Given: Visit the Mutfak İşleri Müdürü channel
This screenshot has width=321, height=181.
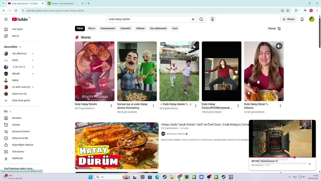Looking at the screenshot, I should point(176,134).
